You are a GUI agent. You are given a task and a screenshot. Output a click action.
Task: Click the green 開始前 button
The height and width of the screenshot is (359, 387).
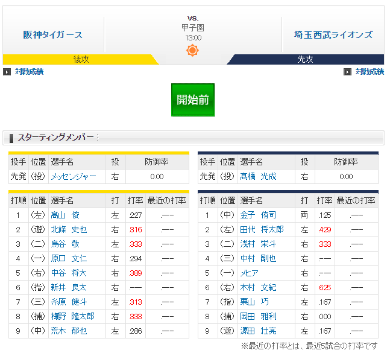193,100
